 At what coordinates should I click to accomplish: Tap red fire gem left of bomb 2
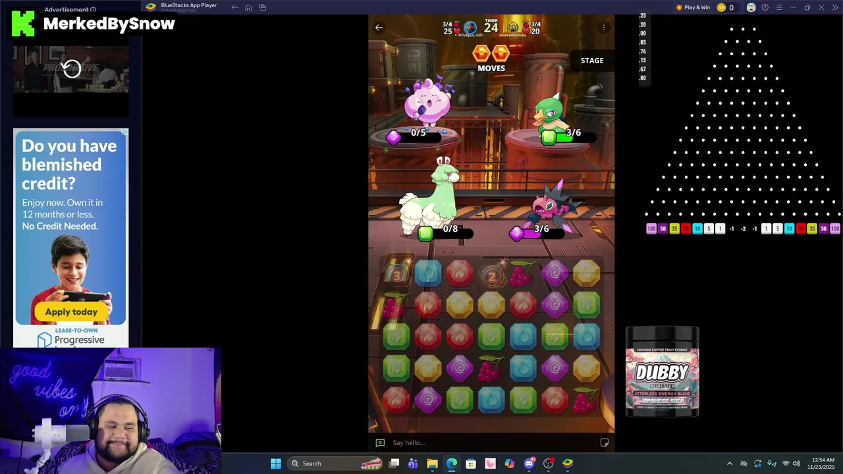coord(460,273)
